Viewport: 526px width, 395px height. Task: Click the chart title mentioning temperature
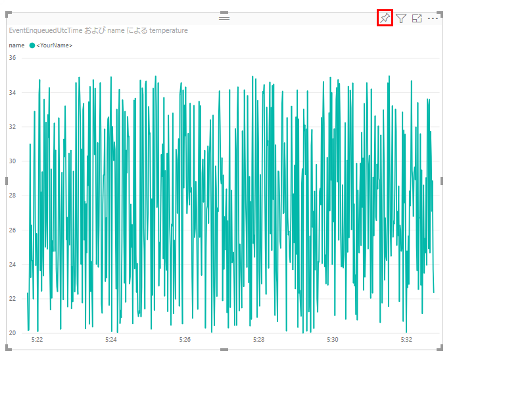[x=98, y=30]
